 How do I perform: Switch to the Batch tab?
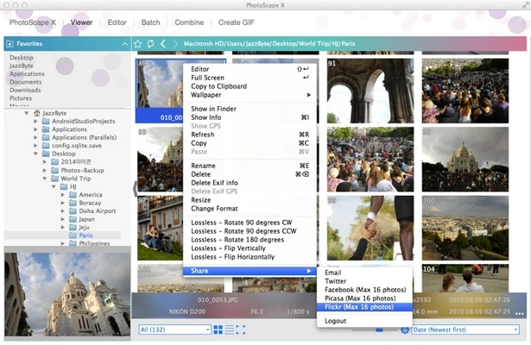click(150, 22)
